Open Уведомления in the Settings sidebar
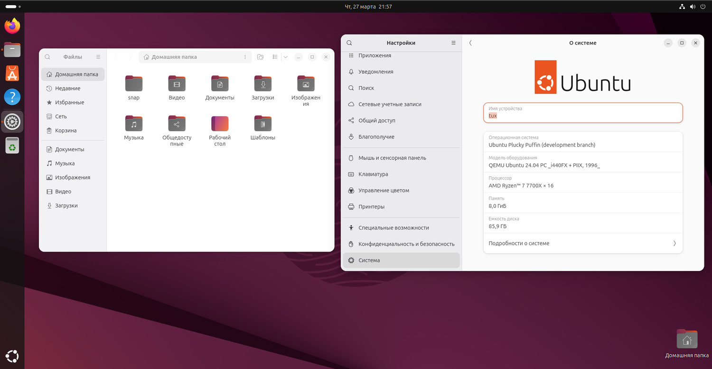This screenshot has height=369, width=712. (401, 72)
